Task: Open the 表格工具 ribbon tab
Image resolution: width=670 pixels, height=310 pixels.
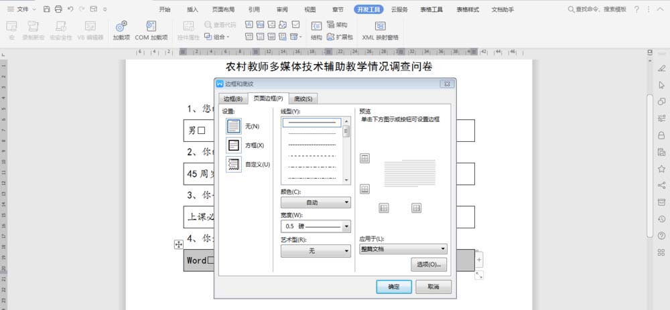Action: point(431,9)
